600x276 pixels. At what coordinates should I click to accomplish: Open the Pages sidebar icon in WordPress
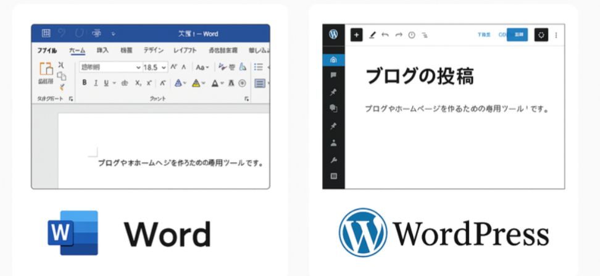333,108
